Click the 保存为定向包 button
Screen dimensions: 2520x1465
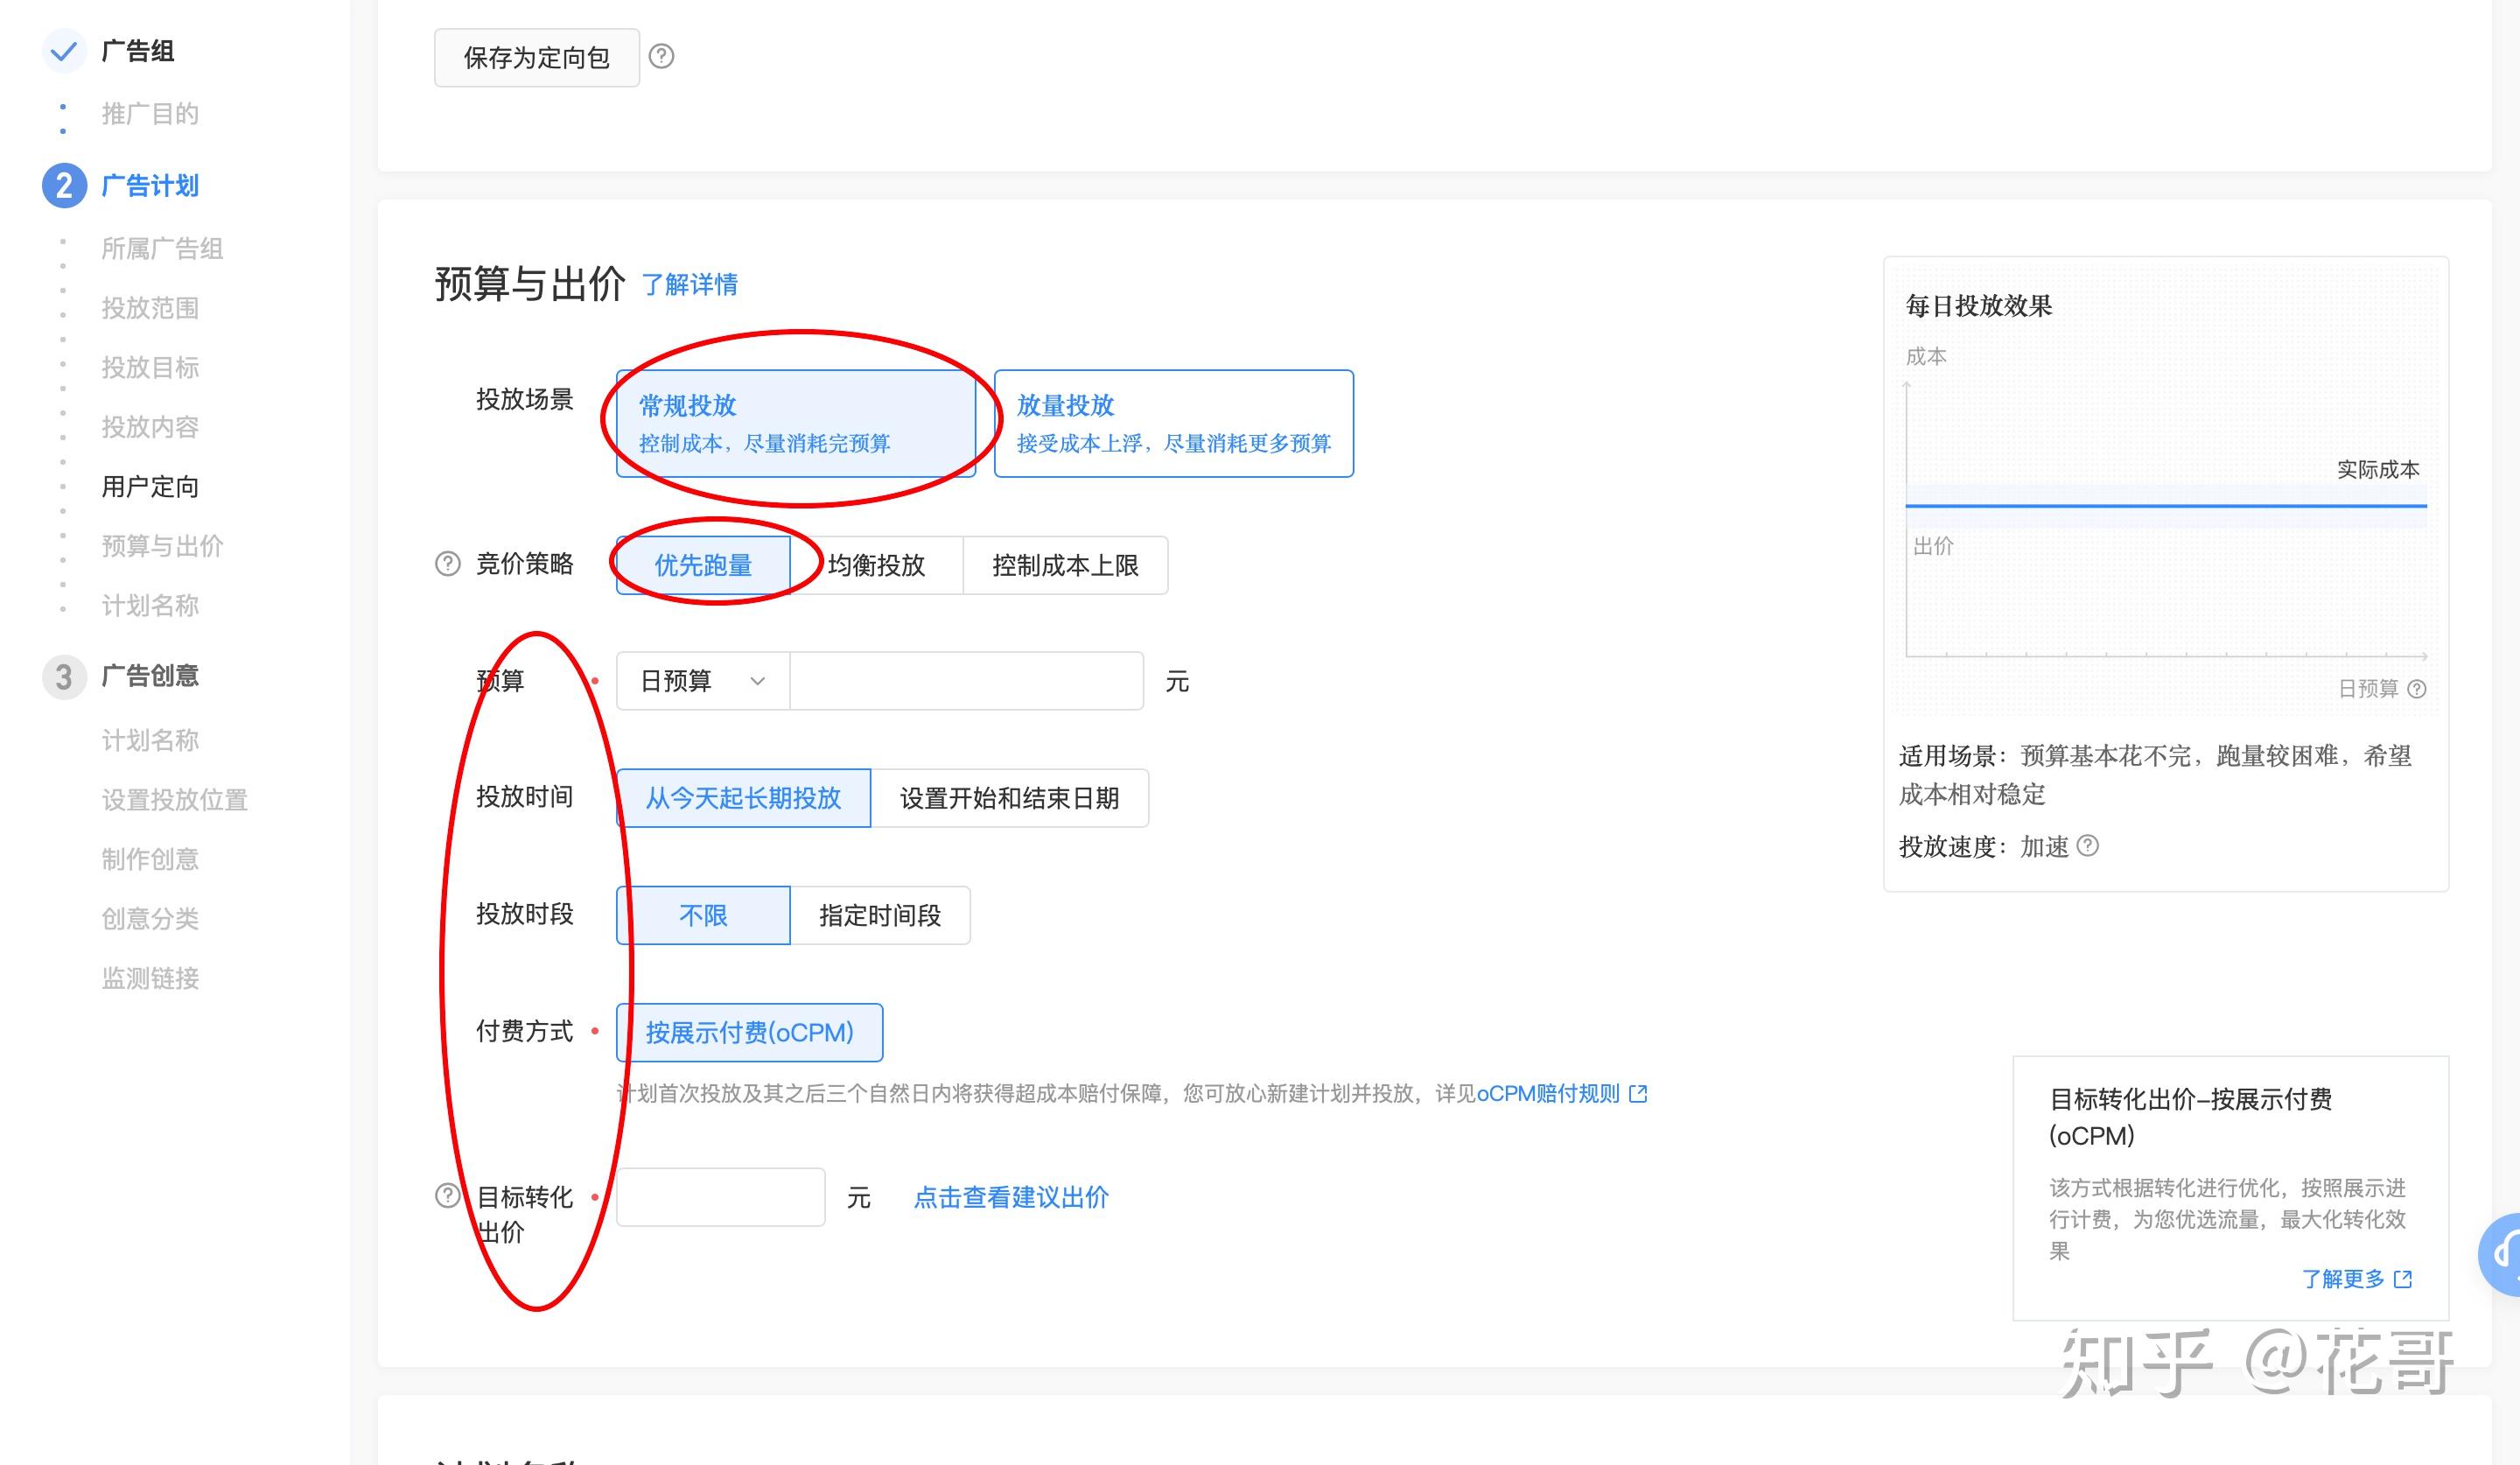(537, 58)
